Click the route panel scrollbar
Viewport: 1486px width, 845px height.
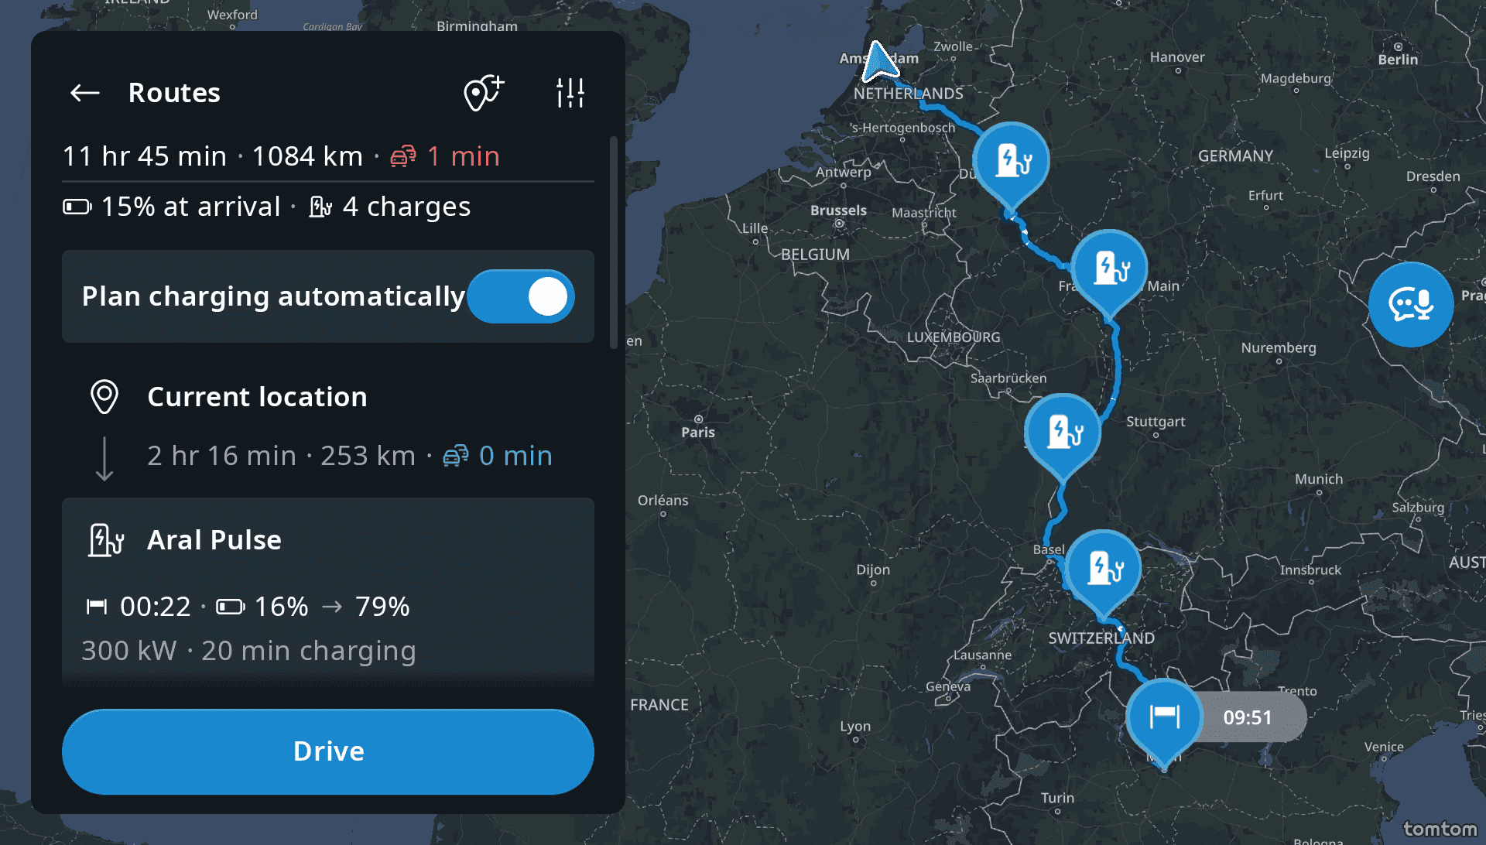pos(614,242)
